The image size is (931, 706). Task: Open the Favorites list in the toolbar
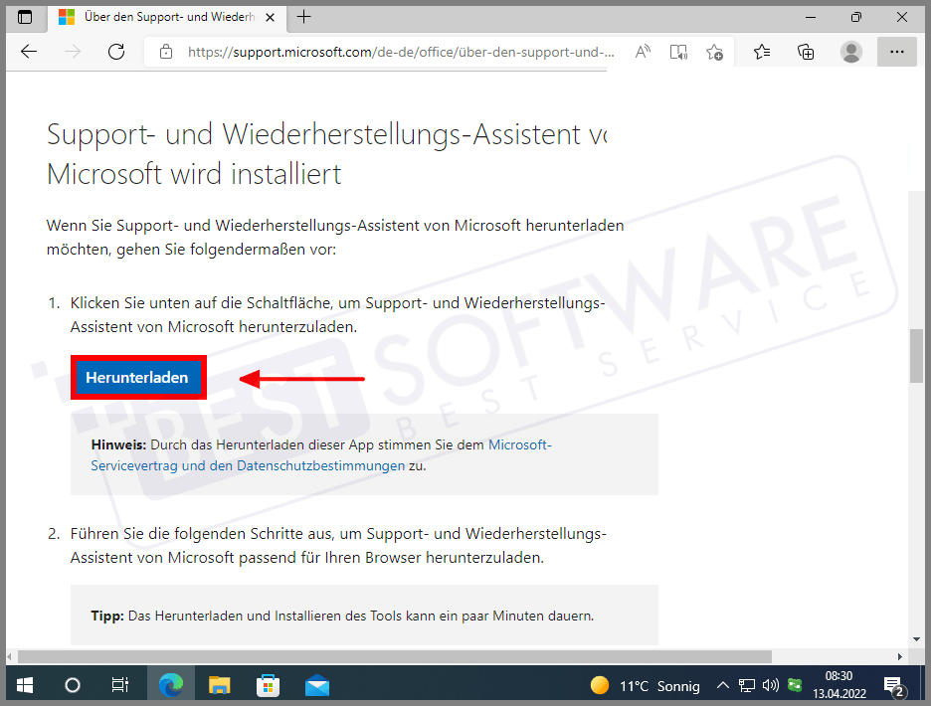point(761,52)
